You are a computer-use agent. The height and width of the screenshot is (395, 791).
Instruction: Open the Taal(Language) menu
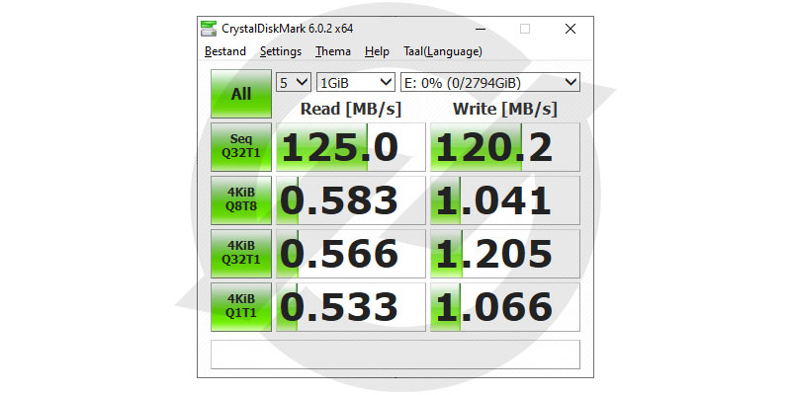[x=442, y=51]
